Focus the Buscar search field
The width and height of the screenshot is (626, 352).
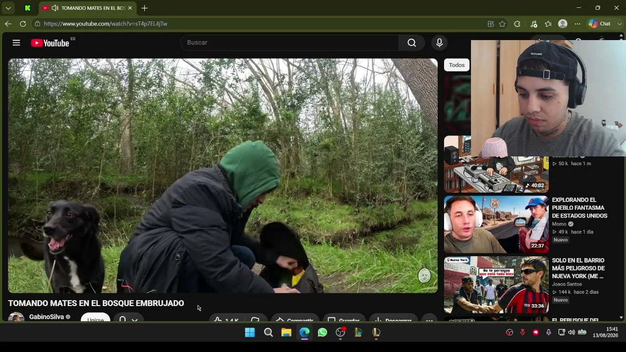pos(290,43)
